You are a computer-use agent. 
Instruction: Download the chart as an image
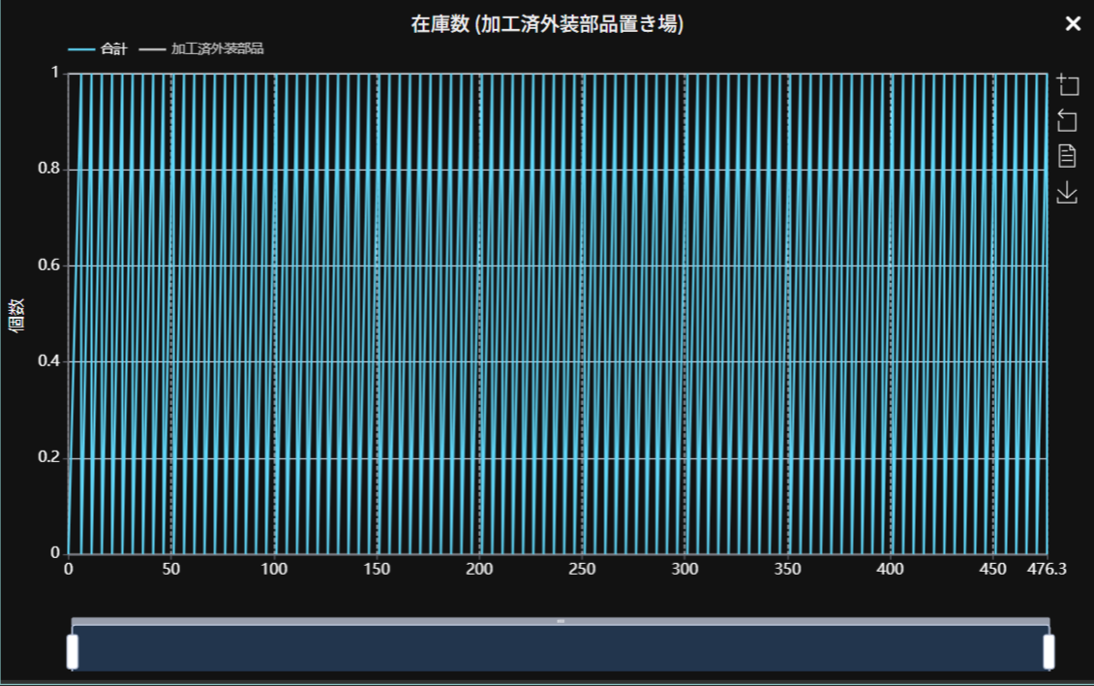coord(1067,193)
